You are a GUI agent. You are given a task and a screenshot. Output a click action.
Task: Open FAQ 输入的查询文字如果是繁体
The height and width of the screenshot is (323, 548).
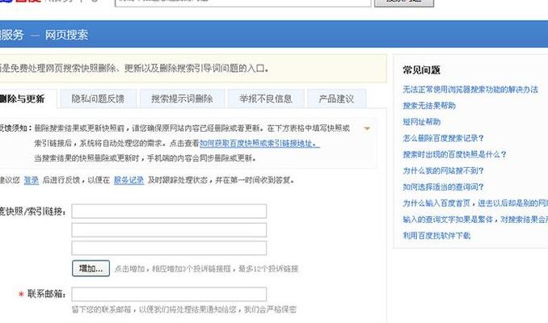[475, 220]
